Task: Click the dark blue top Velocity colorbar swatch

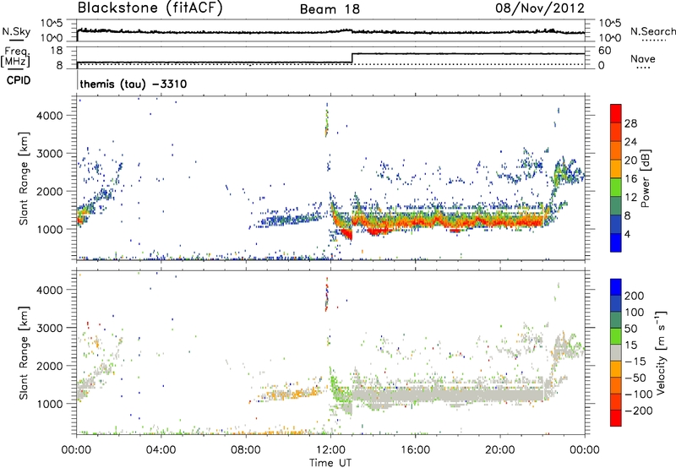Action: pyautogui.click(x=616, y=287)
